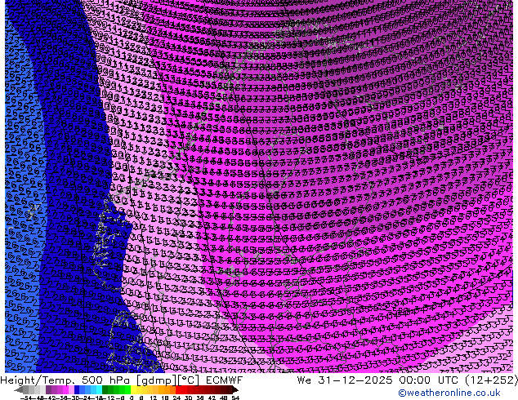The height and width of the screenshot is (400, 518).
Task: Click the legend value '24'
Action: [176, 398]
